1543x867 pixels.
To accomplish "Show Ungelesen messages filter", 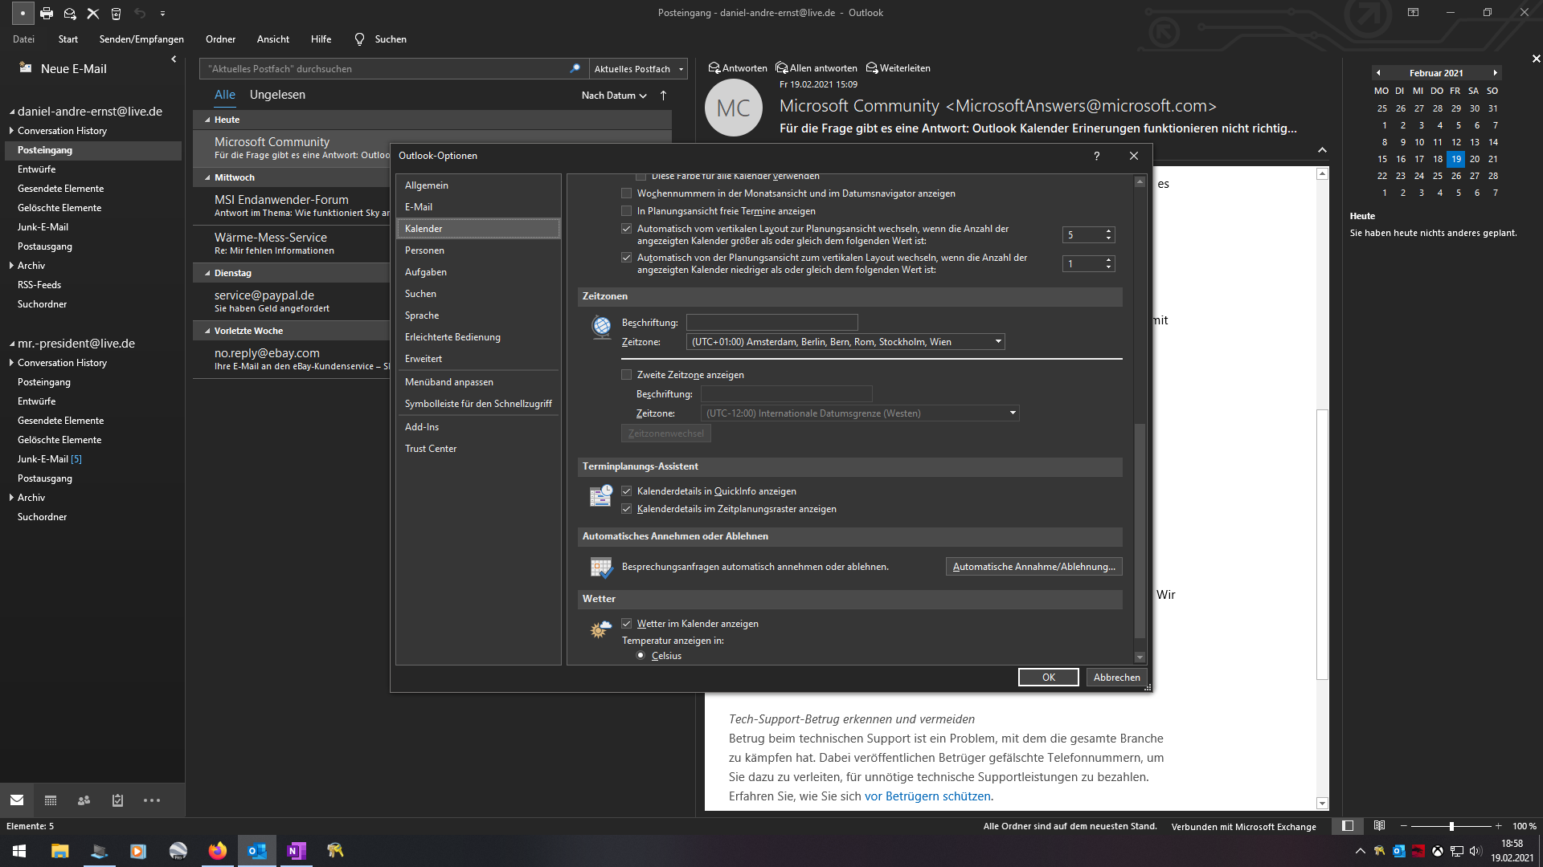I will [277, 95].
